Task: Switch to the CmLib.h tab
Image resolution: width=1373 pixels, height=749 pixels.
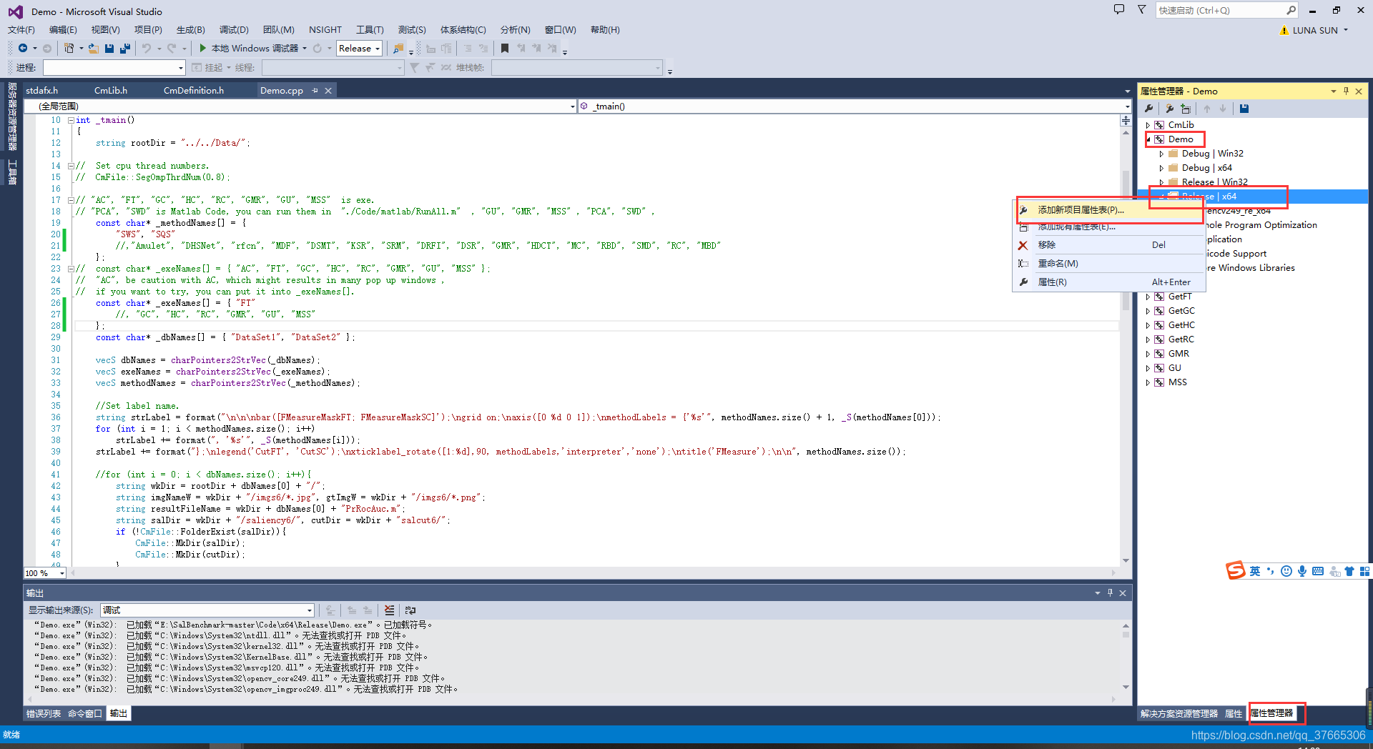Action: click(111, 91)
